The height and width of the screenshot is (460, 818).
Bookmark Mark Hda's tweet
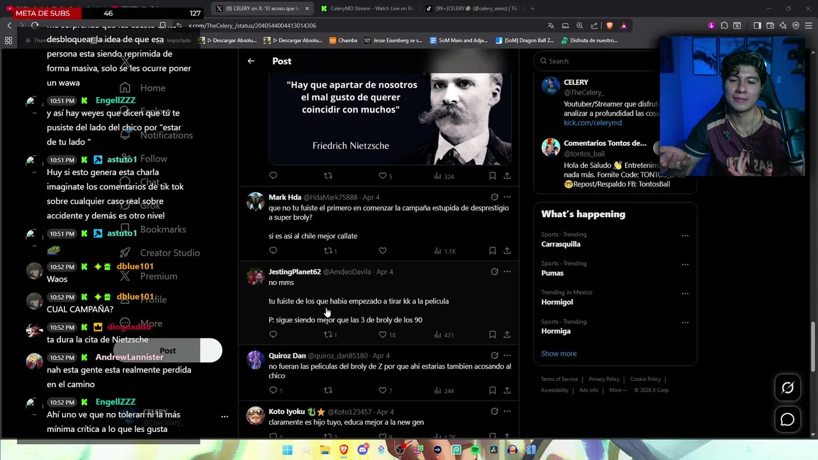[x=492, y=250]
